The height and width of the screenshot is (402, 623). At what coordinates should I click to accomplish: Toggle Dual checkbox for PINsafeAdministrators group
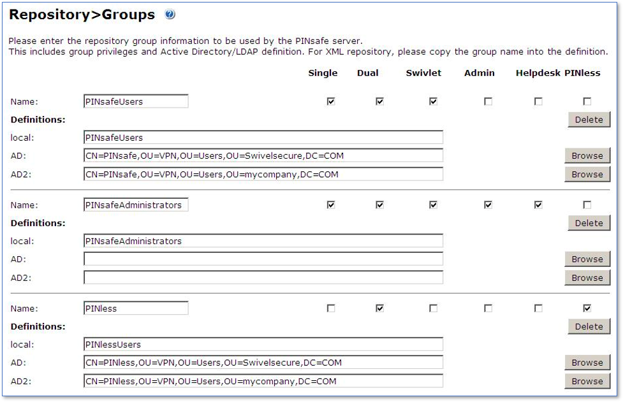380,205
